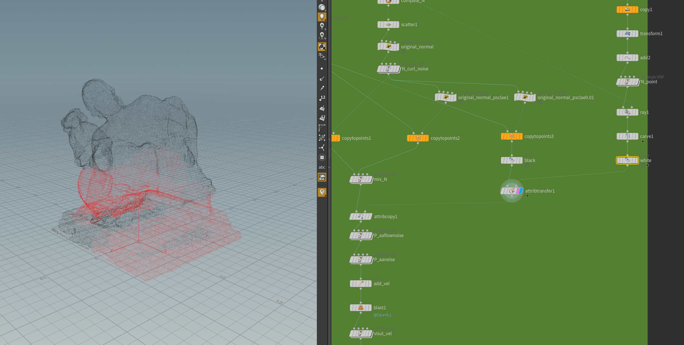Open visibility sunglasses dropdown menu
Image resolution: width=684 pixels, height=345 pixels.
325,59
